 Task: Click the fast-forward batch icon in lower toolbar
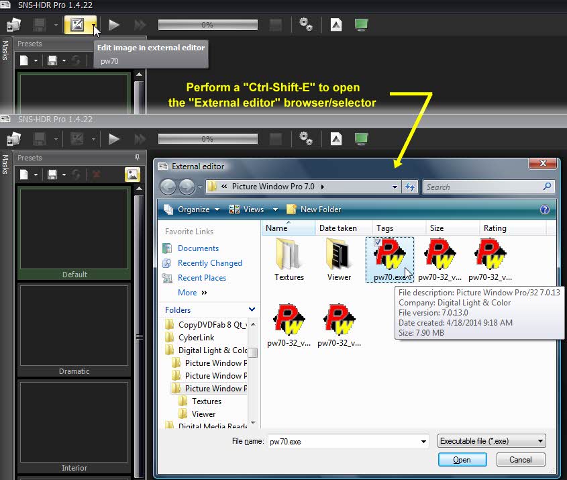click(140, 139)
